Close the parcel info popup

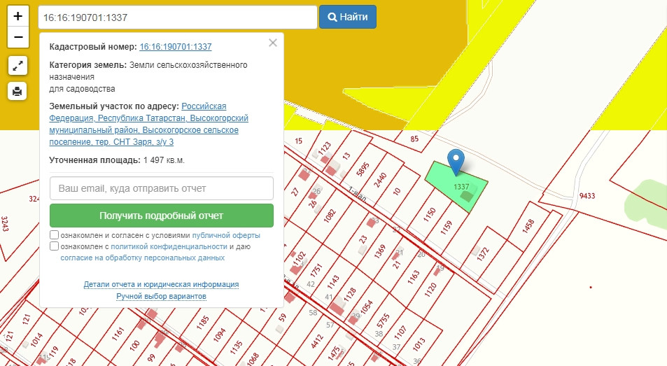(x=273, y=43)
